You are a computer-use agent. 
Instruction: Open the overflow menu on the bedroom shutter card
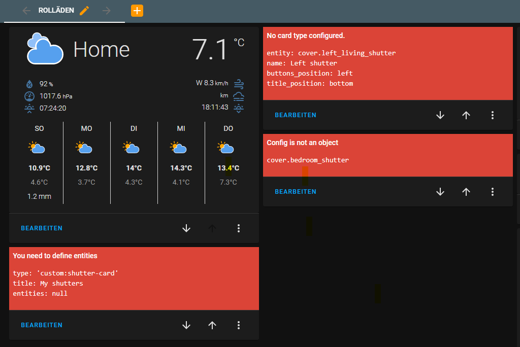[492, 192]
